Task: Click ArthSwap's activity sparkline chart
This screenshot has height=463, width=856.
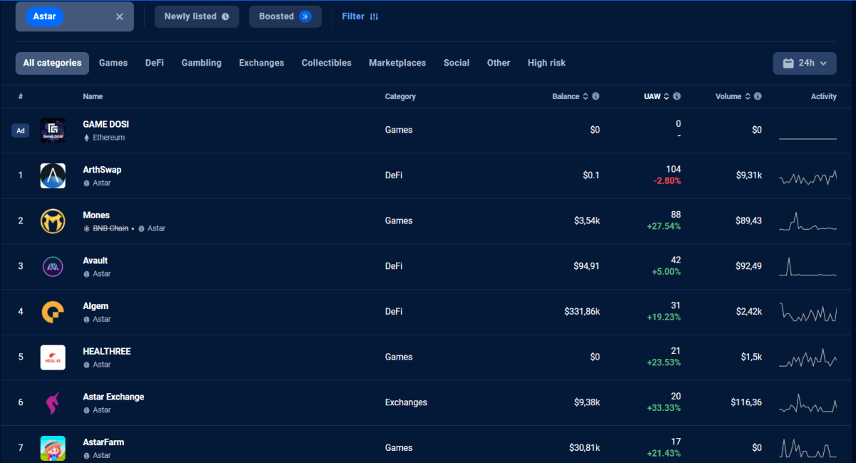Action: click(x=807, y=177)
